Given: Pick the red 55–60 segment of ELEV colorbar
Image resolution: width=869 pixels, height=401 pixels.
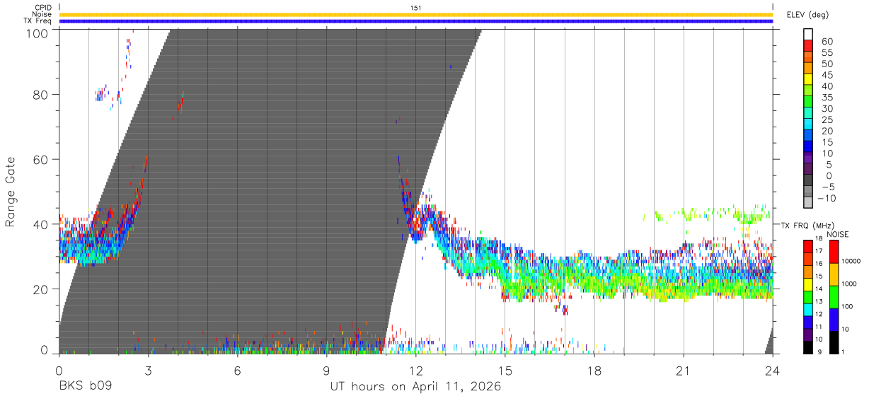Looking at the screenshot, I should (809, 46).
